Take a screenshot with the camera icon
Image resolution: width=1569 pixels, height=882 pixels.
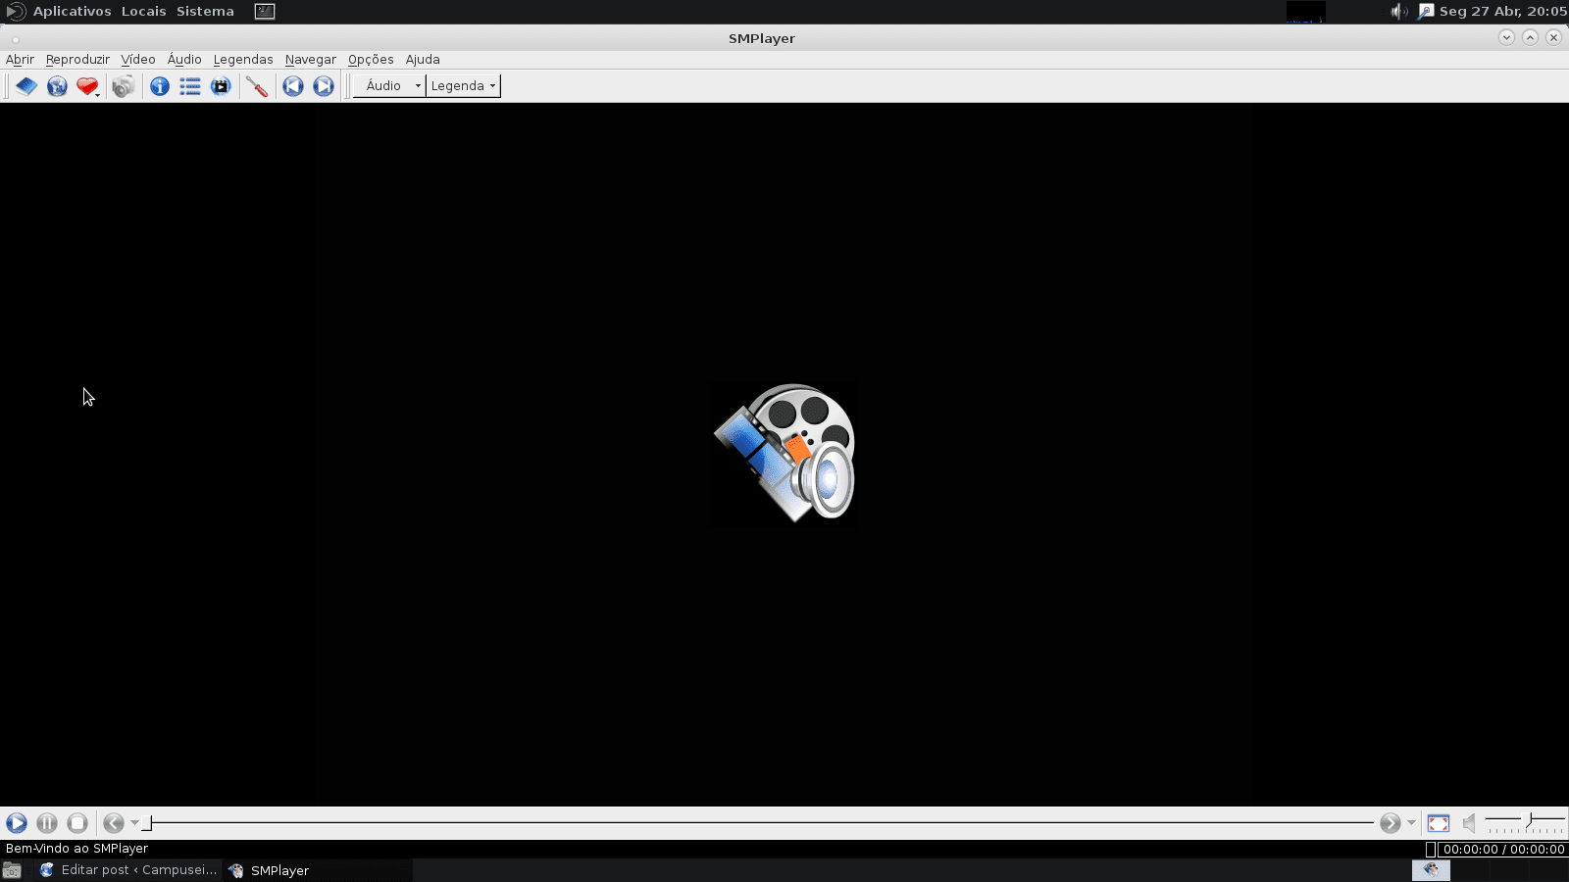(123, 86)
